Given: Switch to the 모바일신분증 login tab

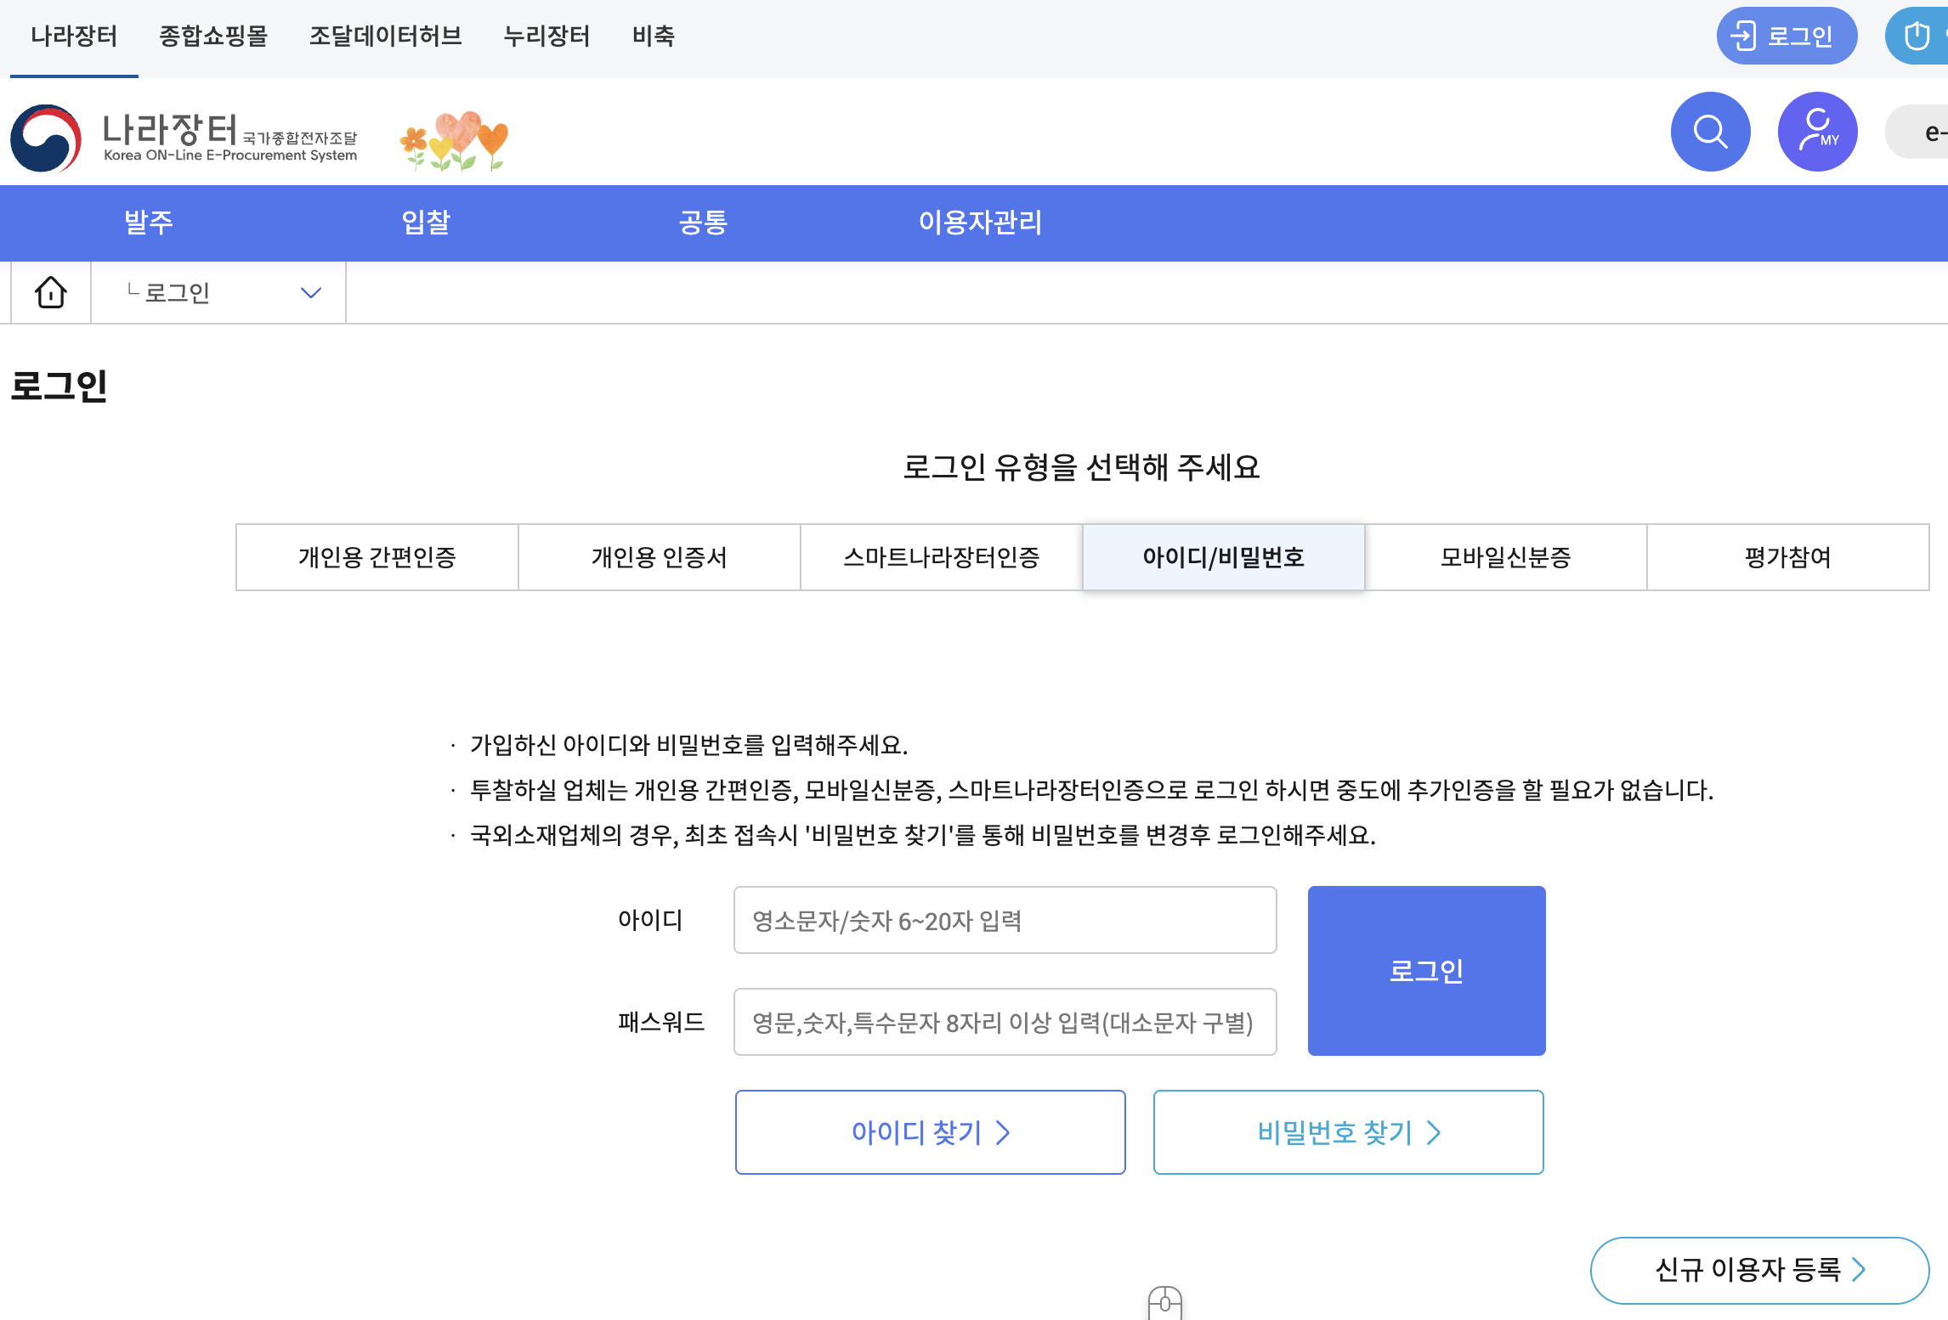Looking at the screenshot, I should pos(1505,557).
